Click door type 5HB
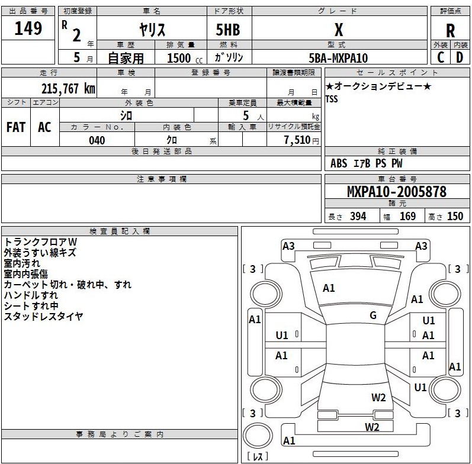The image size is (472, 464). point(228,30)
